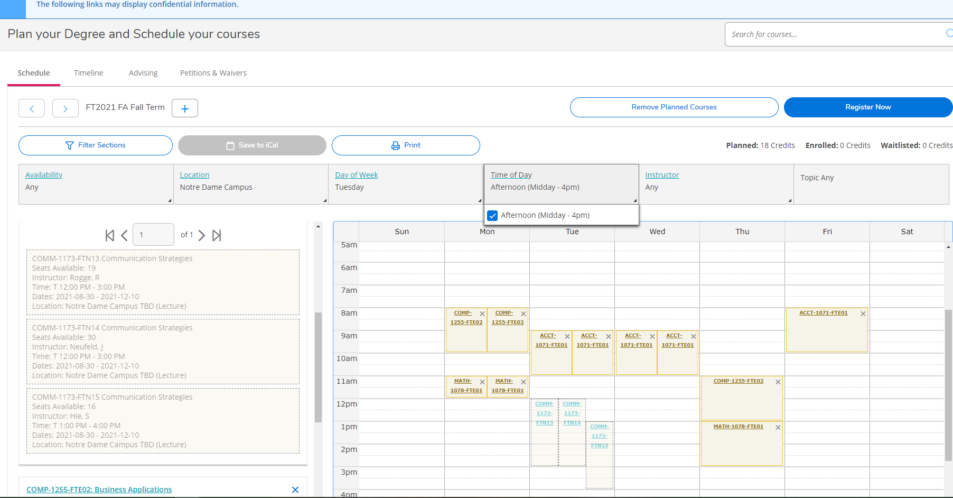Viewport: 953px width, 498px height.
Task: Go to next term with right arrow
Action: 66,108
